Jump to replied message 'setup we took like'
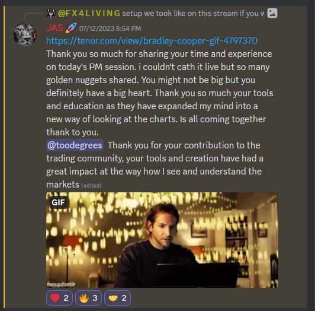 [x=193, y=14]
